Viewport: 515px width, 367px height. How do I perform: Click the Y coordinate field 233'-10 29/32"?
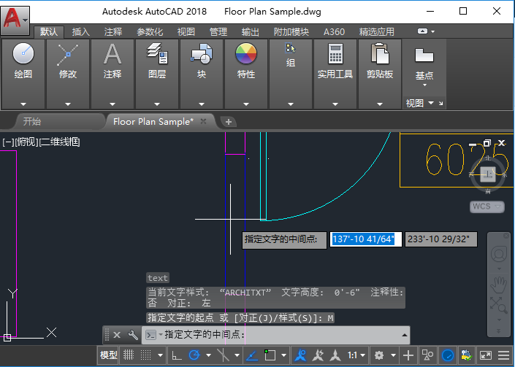click(x=440, y=239)
